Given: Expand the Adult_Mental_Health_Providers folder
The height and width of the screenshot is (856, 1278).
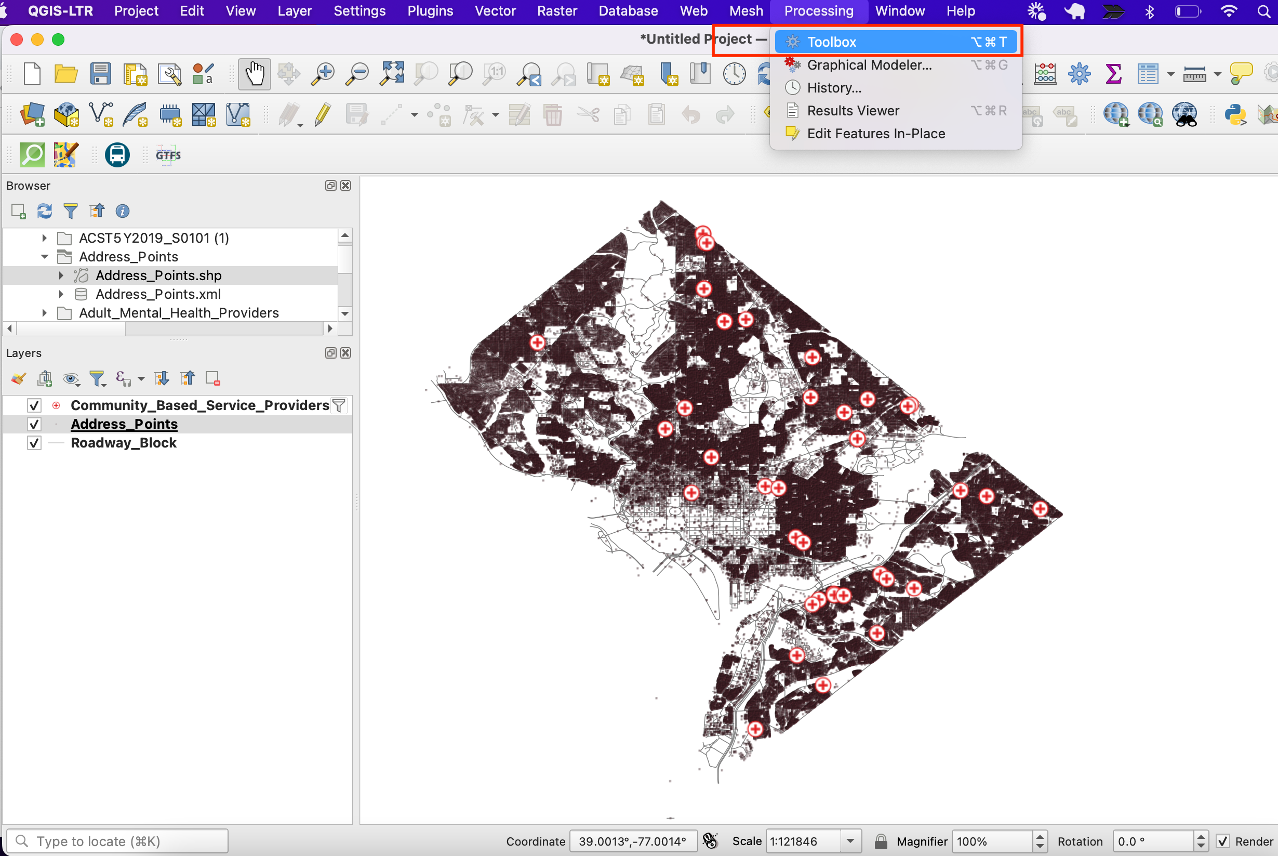Looking at the screenshot, I should tap(44, 313).
